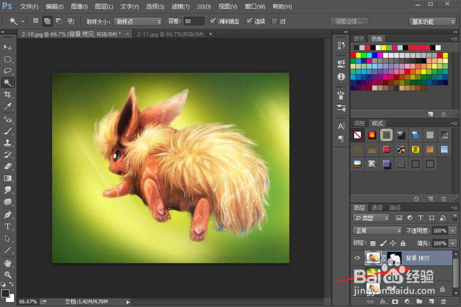Image resolution: width=461 pixels, height=307 pixels.
Task: Select the Eyedropper tool
Action: click(8, 106)
